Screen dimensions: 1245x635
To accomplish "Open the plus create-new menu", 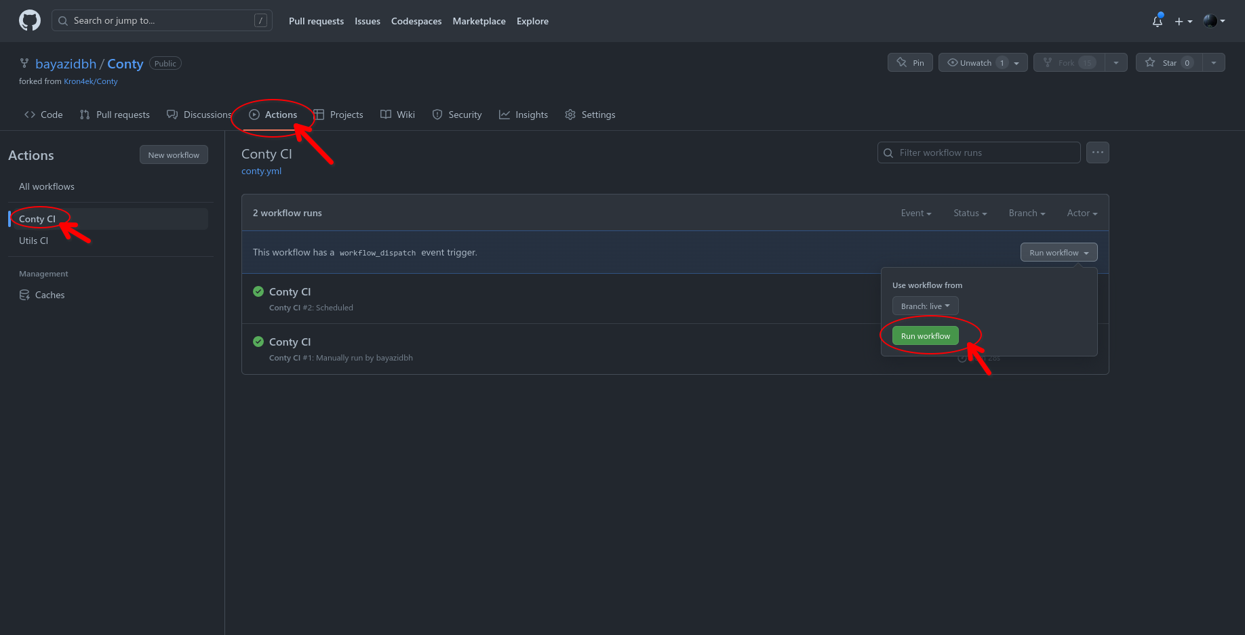I will (1183, 22).
